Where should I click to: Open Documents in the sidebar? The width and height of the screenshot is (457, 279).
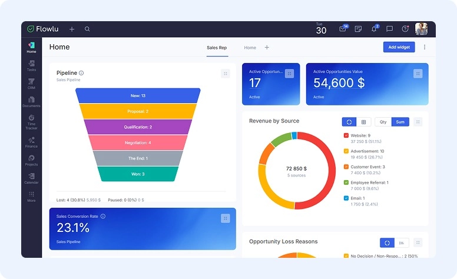(31, 102)
